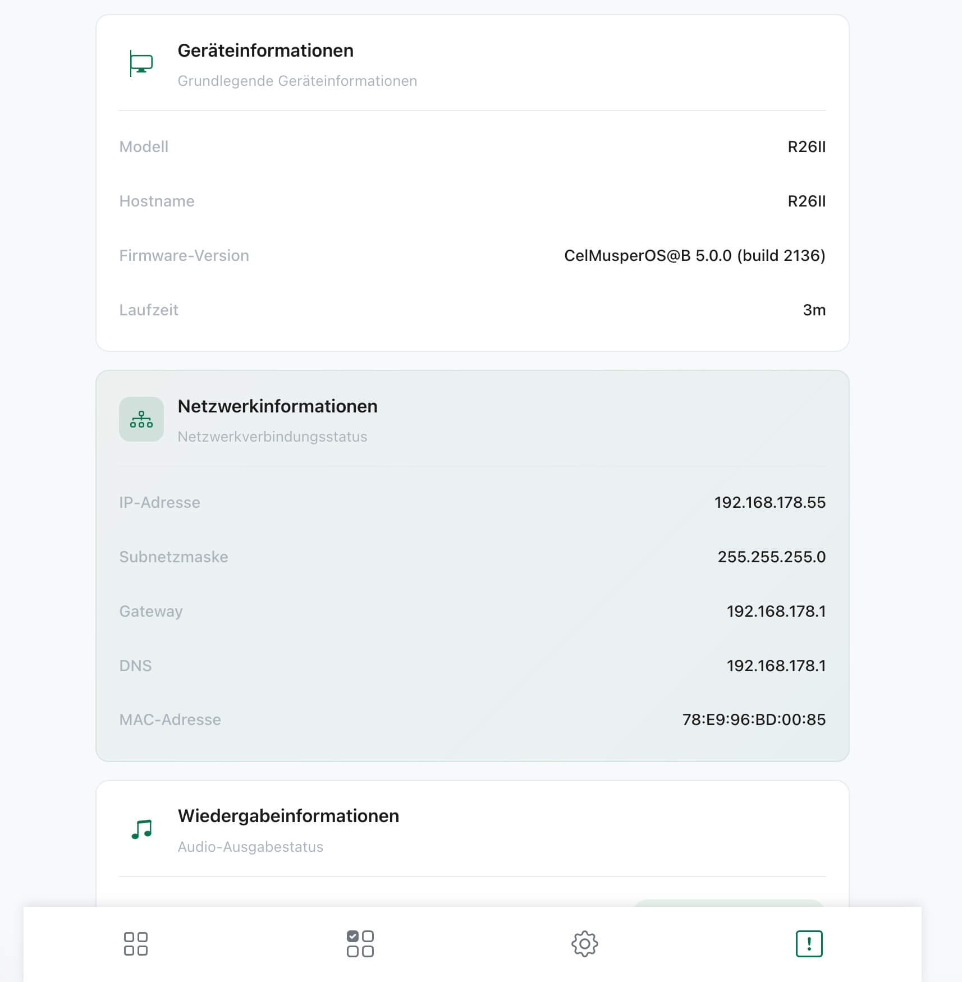The image size is (962, 982).
Task: Open the checked-grid selection tab
Action: 360,944
